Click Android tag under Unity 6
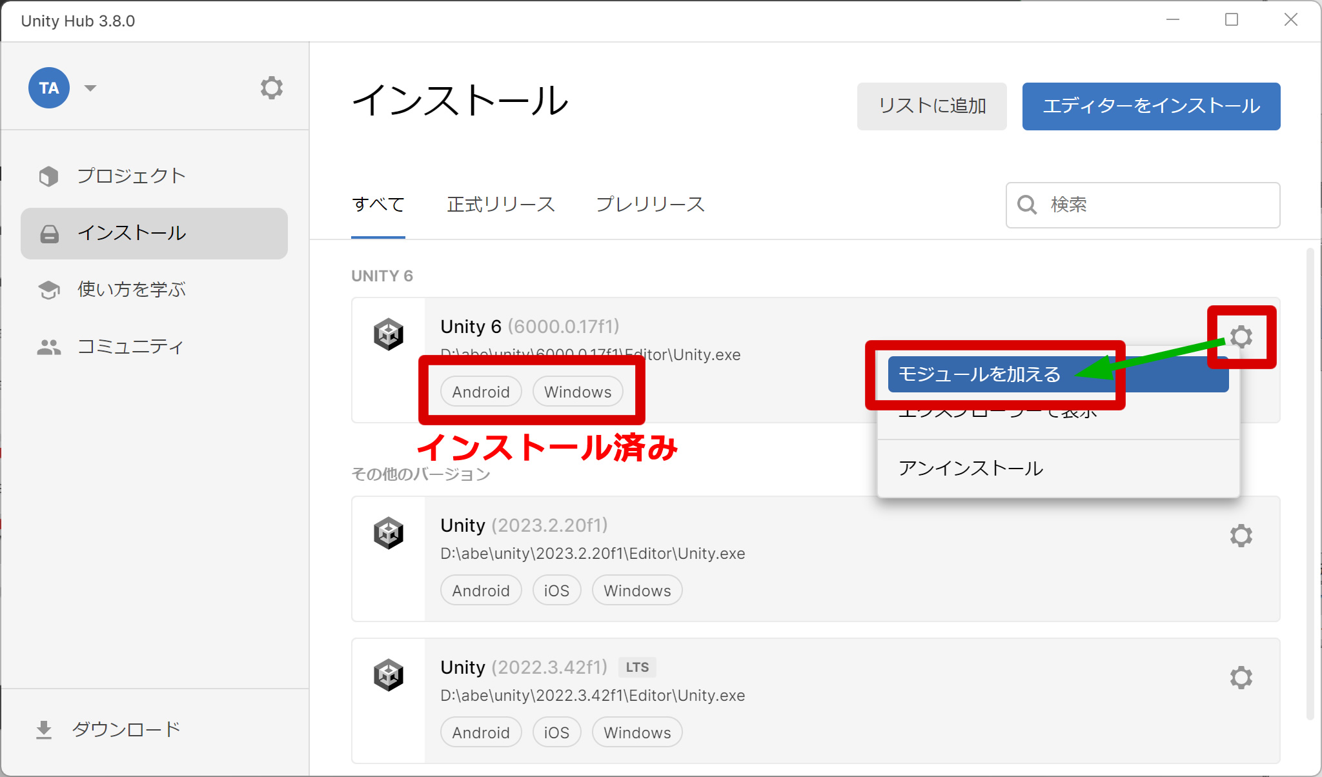The image size is (1322, 777). tap(481, 392)
